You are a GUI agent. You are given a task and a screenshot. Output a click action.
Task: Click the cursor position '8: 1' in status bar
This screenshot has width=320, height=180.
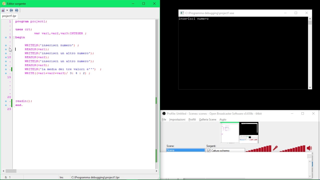7,177
